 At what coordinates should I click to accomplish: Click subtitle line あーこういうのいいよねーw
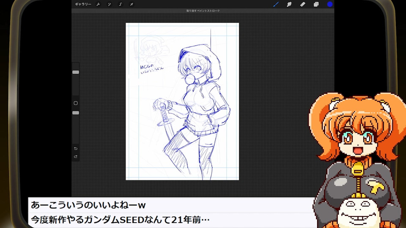(x=88, y=205)
